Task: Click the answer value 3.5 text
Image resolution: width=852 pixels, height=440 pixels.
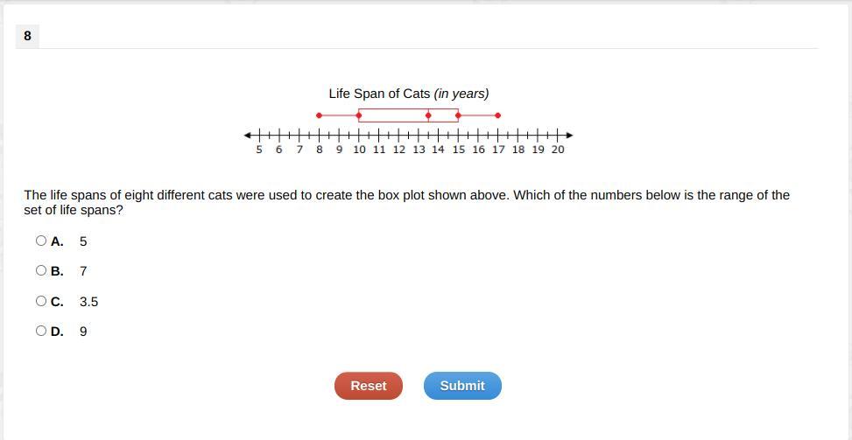Action: click(x=88, y=302)
